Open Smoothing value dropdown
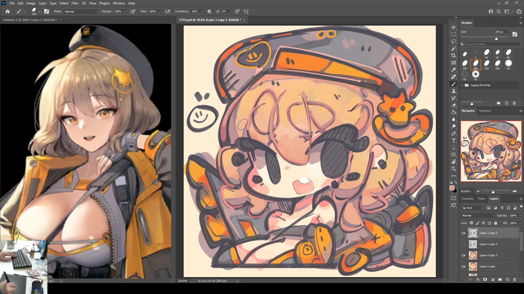524x294 pixels. pos(202,11)
